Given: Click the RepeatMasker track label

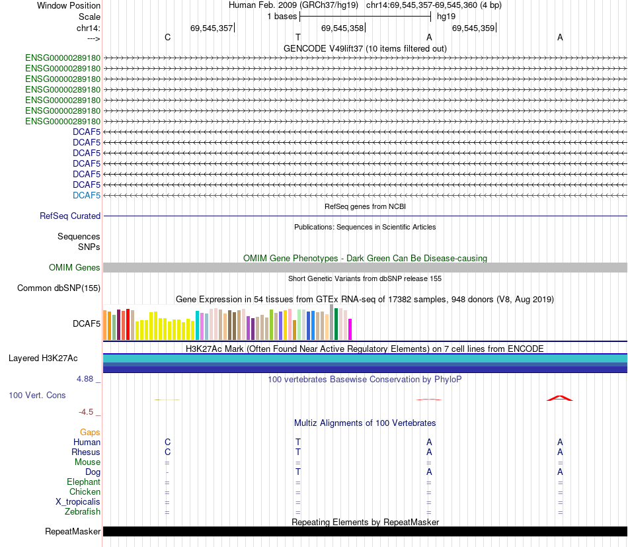Looking at the screenshot, I should [73, 531].
